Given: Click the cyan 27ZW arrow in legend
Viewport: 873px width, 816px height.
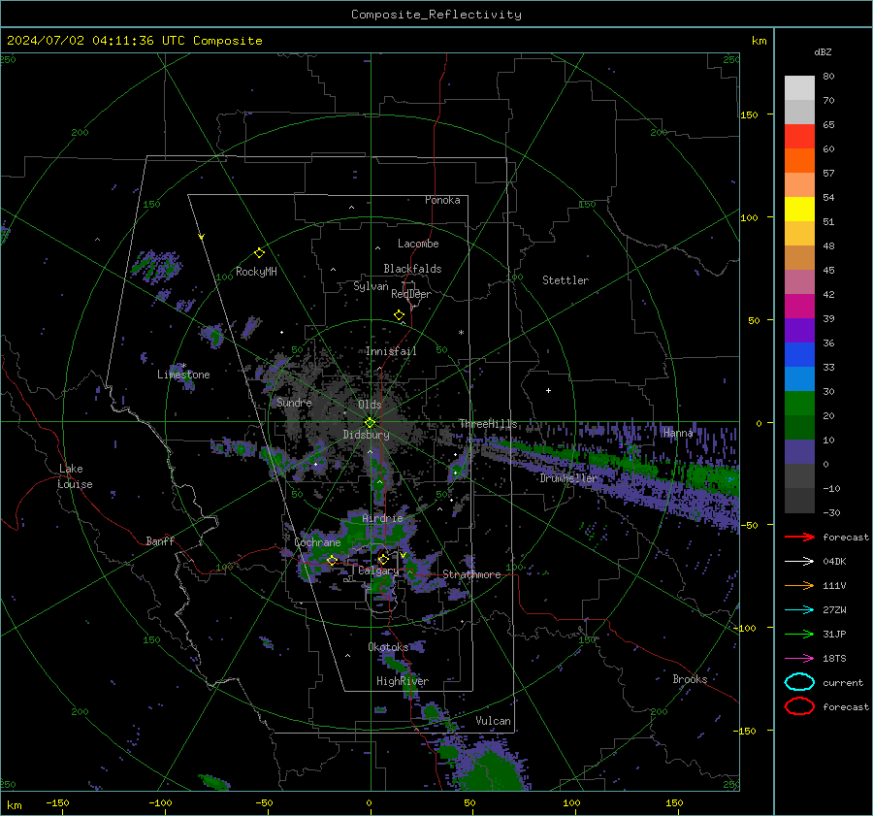Looking at the screenshot, I should (x=799, y=610).
